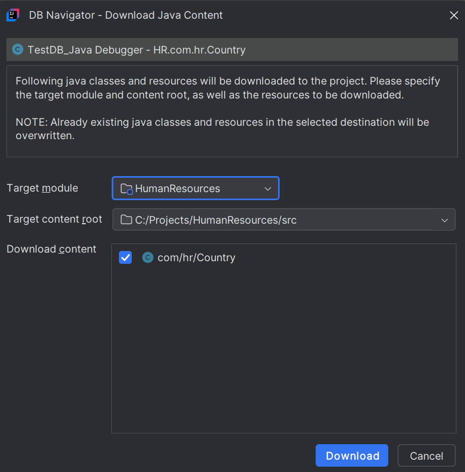This screenshot has height=472, width=465.
Task: Click the DB Navigator app icon in title bar
Action: [x=13, y=15]
